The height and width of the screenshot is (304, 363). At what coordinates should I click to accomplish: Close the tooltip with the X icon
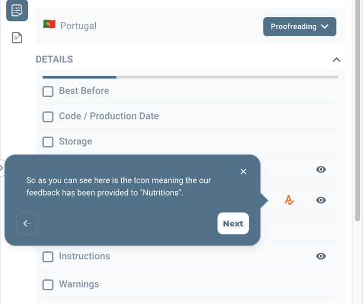click(243, 172)
